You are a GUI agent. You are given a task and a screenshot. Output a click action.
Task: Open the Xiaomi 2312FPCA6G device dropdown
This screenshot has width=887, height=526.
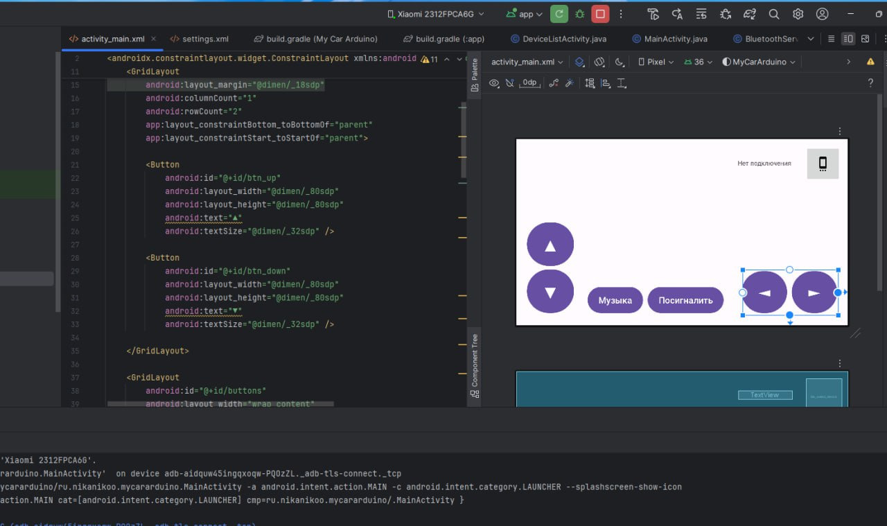click(435, 14)
